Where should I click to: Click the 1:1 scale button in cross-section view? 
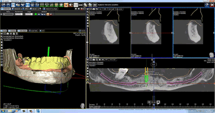(100, 9)
